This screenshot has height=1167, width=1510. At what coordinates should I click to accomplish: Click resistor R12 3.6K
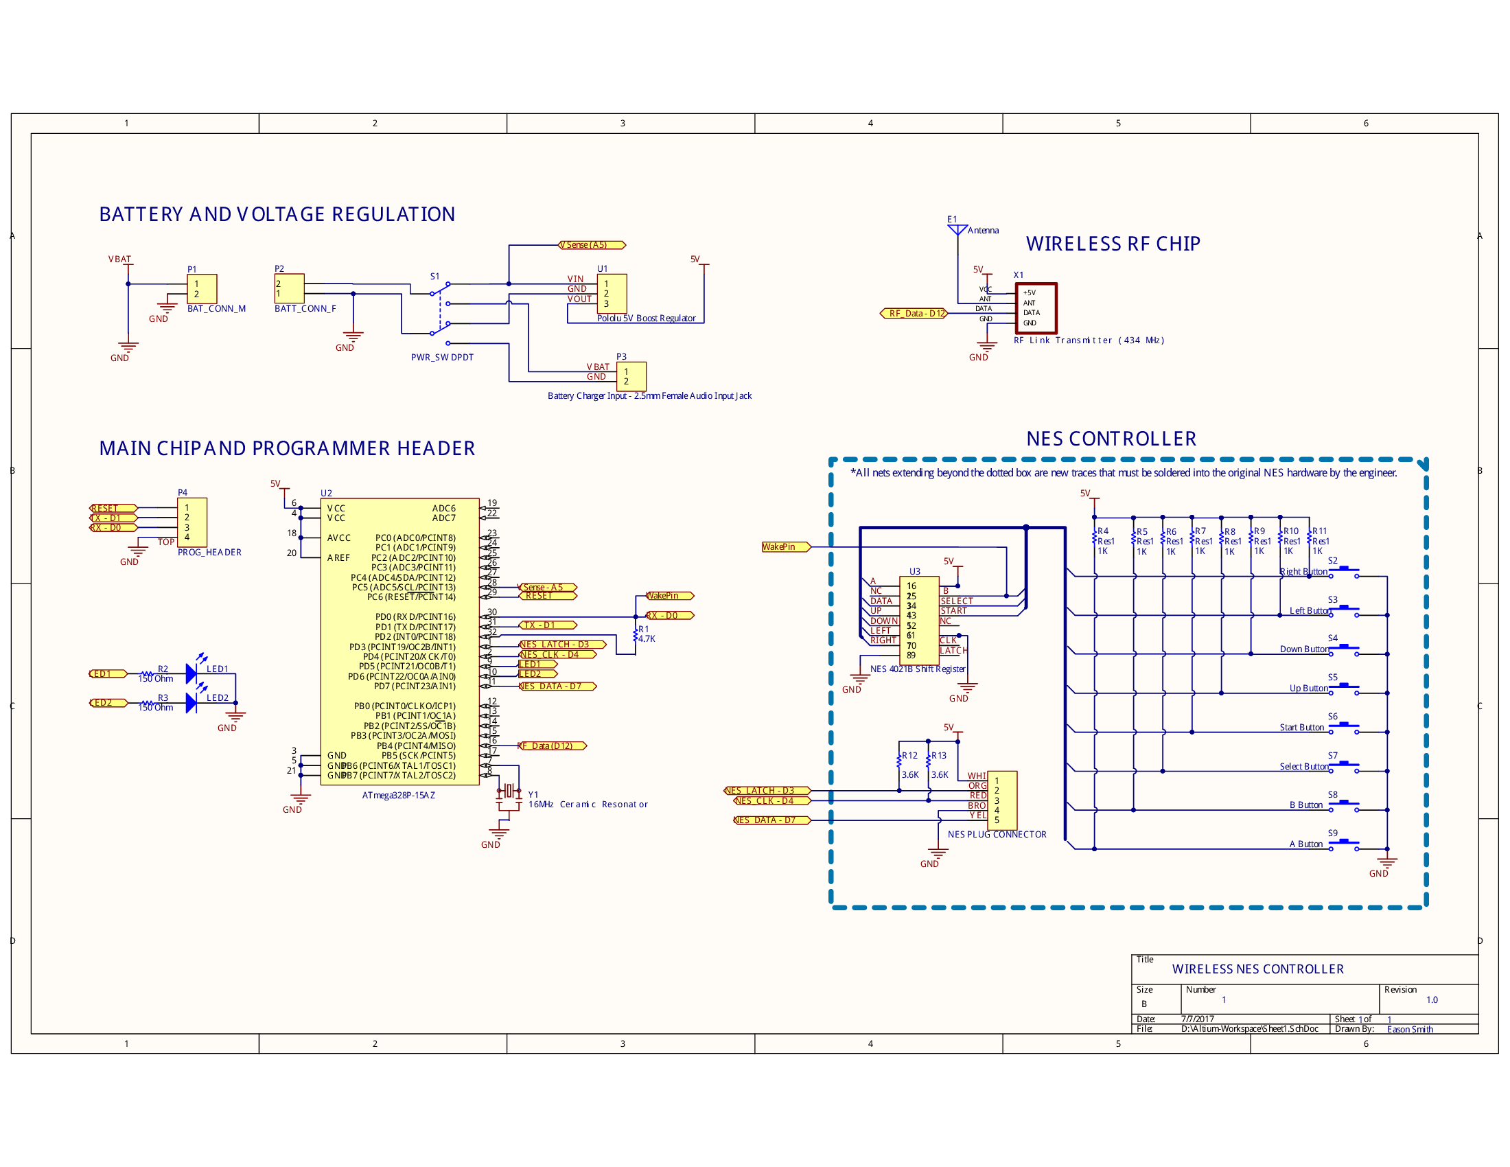coord(900,761)
